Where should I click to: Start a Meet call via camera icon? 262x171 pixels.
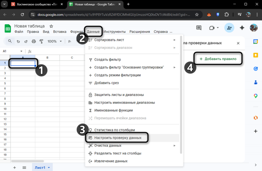212,28
